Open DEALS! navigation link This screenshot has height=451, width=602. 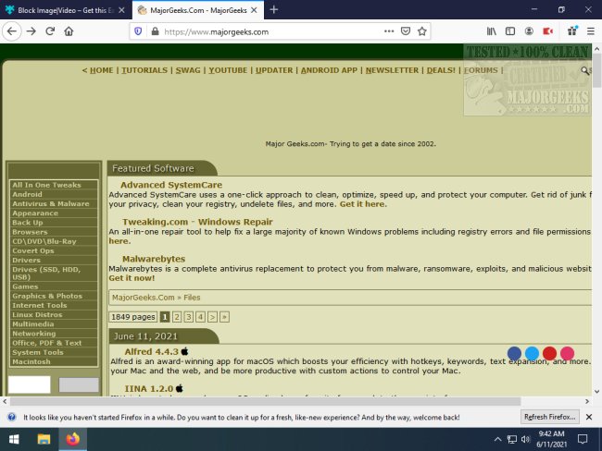click(441, 70)
